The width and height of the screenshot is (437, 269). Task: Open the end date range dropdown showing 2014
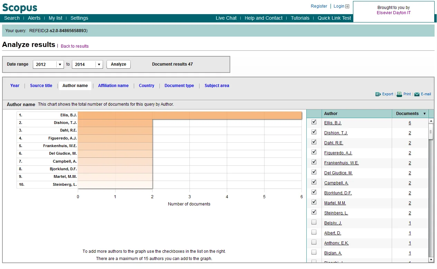[x=99, y=64]
